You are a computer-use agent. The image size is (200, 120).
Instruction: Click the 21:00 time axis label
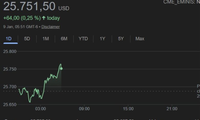172,109
